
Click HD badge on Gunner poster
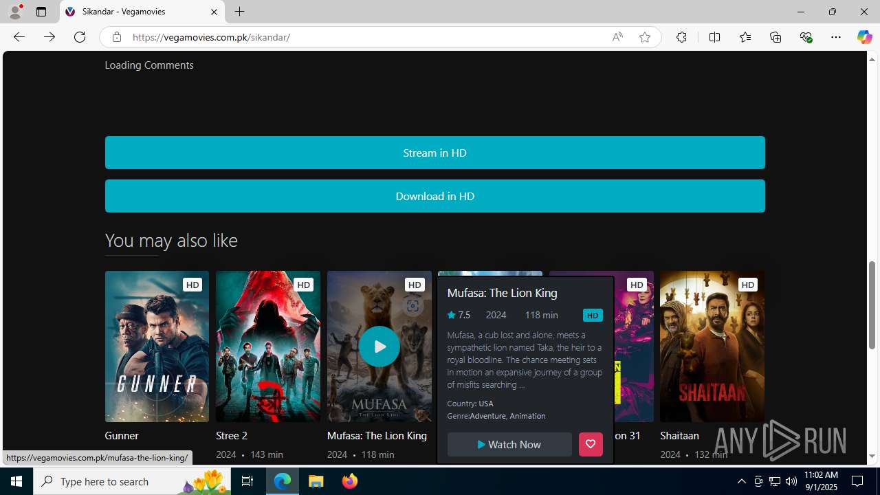pyautogui.click(x=192, y=285)
